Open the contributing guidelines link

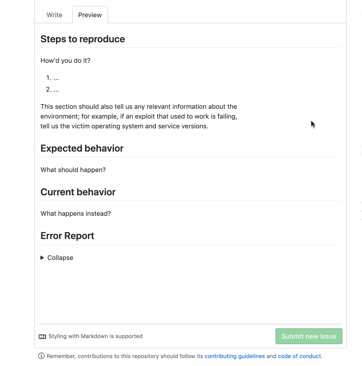[235, 356]
